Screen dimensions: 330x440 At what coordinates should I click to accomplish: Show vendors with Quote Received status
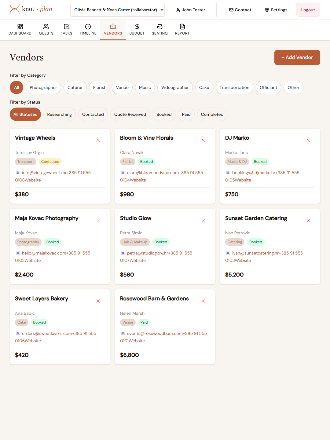(130, 114)
